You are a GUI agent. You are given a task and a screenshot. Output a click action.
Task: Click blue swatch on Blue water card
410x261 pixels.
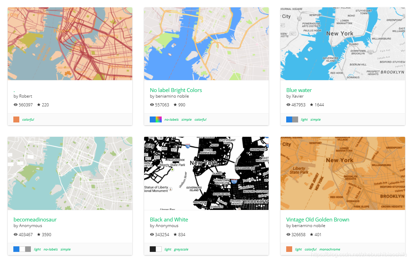289,119
